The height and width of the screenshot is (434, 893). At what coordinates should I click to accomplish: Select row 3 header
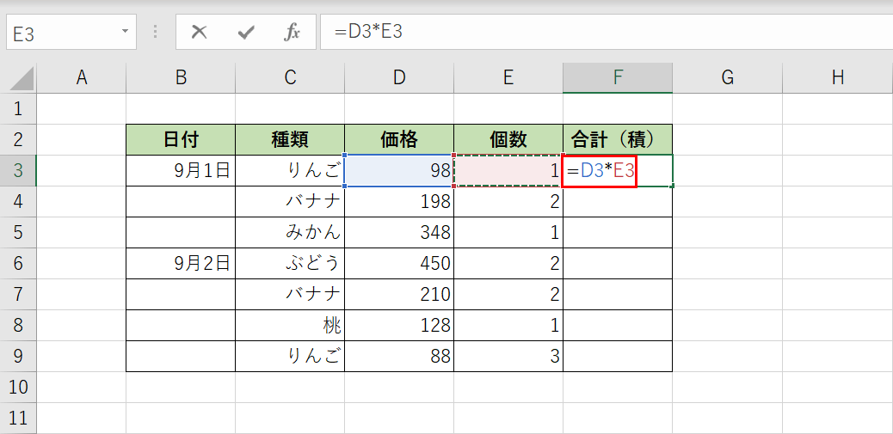18,171
